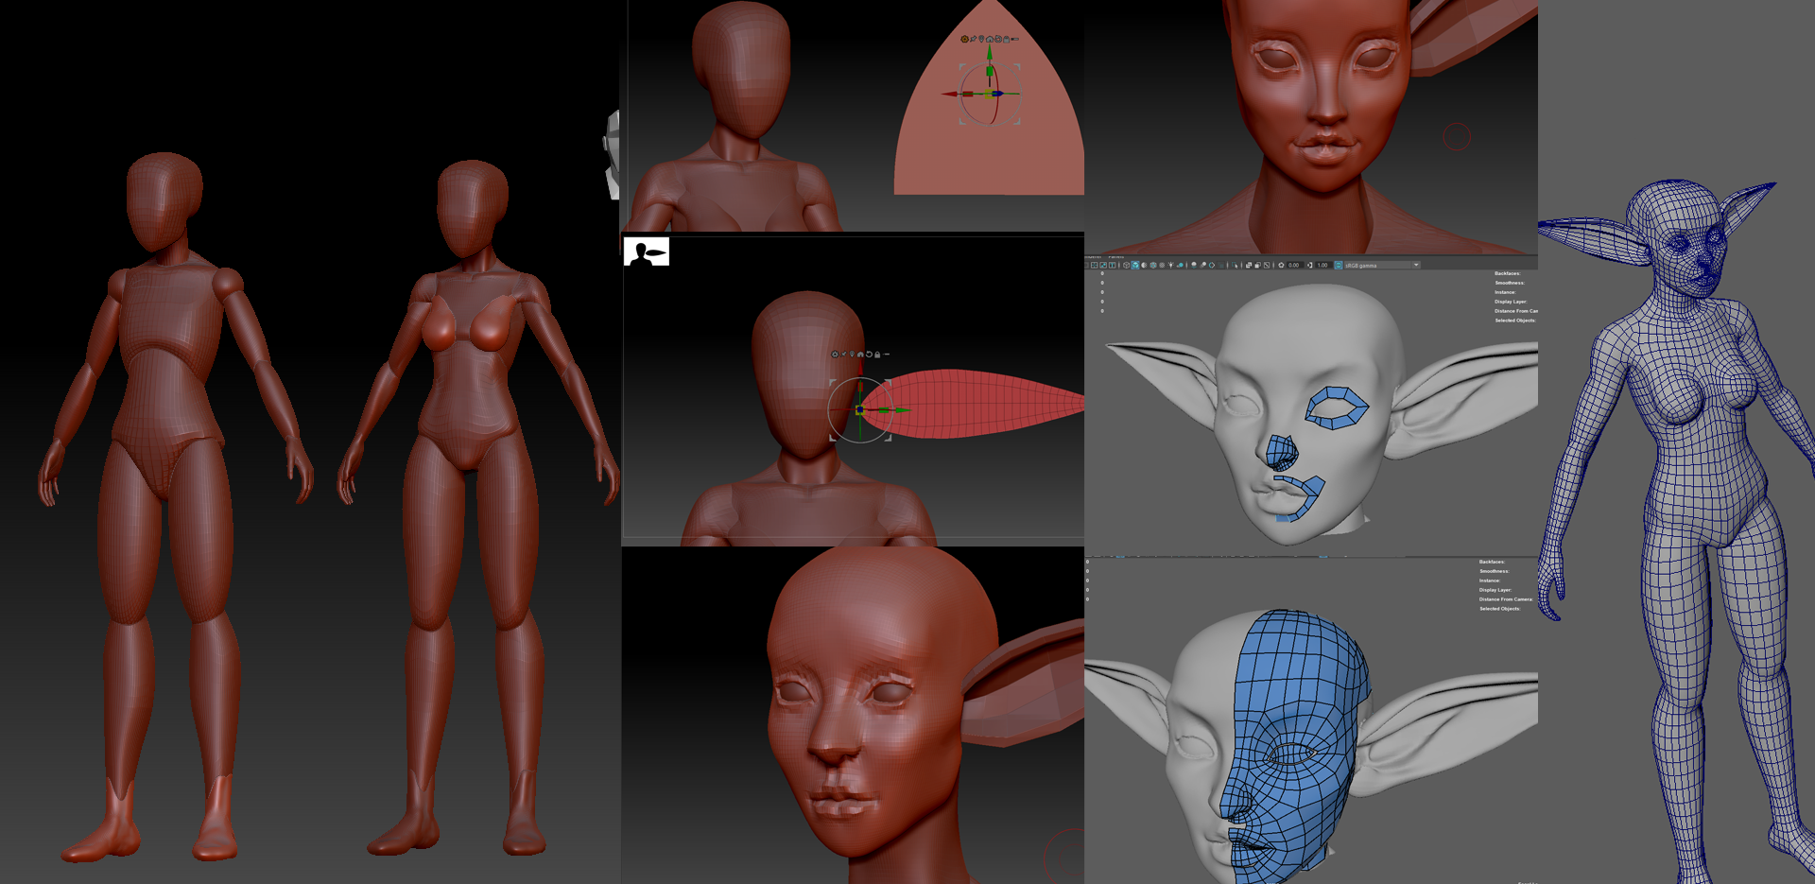Click the gamma value field 1.00

pos(1322,265)
